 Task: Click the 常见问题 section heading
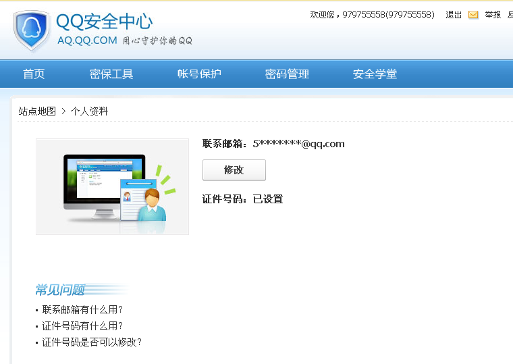60,290
